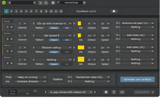Edit the Chords pattern
This screenshot has width=160, height=98.
point(67,28)
